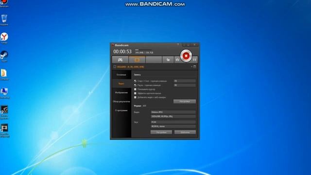Image resolution: width=311 pixels, height=175 pixels.
Task: Open the О программе tab
Action: (121, 110)
